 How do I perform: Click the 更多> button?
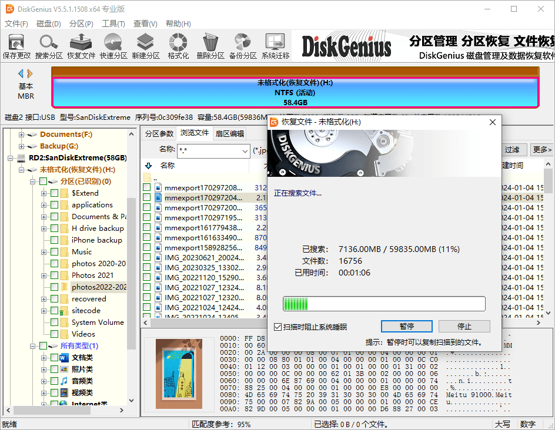[x=542, y=150]
